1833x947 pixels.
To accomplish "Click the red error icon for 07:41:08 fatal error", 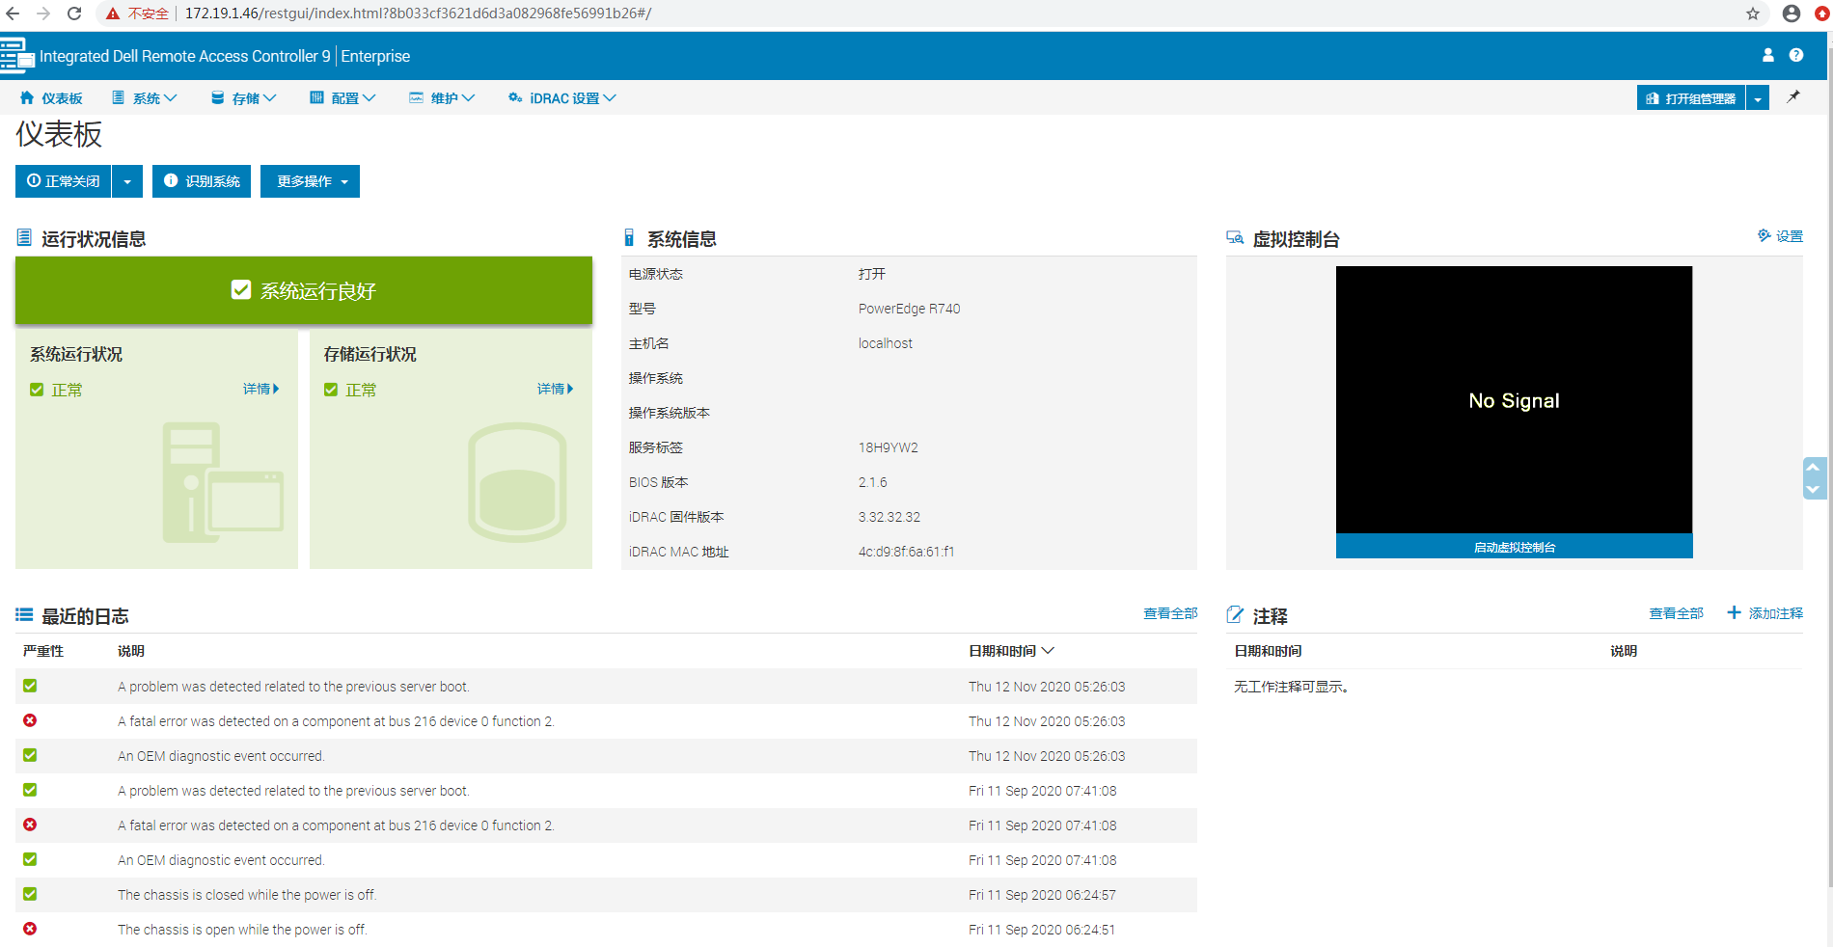I will pos(30,825).
